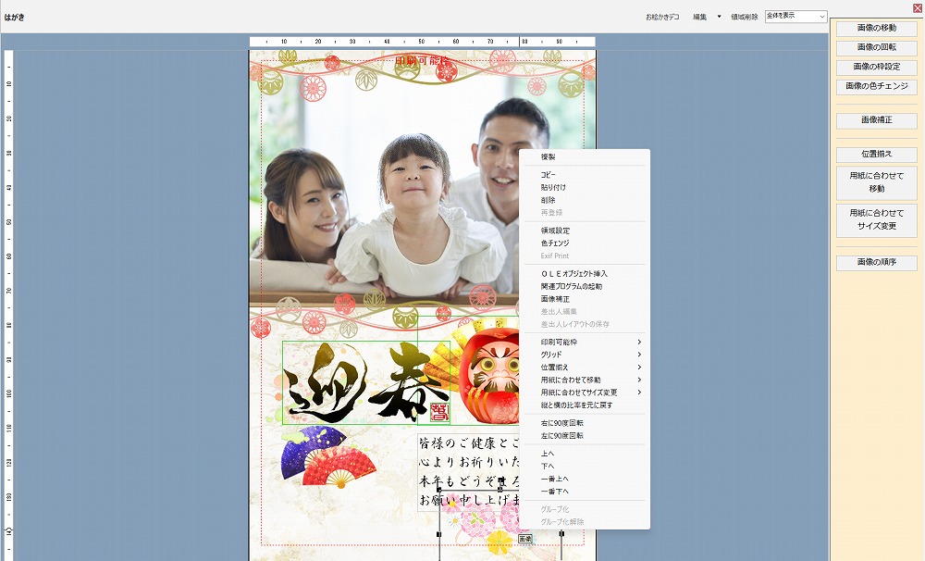Viewport: 925px width, 561px height.
Task: Click the 画像の移動 button
Action: coord(876,29)
